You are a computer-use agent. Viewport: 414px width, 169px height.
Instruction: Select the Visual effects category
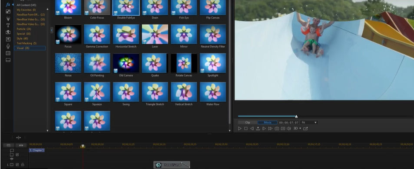pyautogui.click(x=30, y=48)
